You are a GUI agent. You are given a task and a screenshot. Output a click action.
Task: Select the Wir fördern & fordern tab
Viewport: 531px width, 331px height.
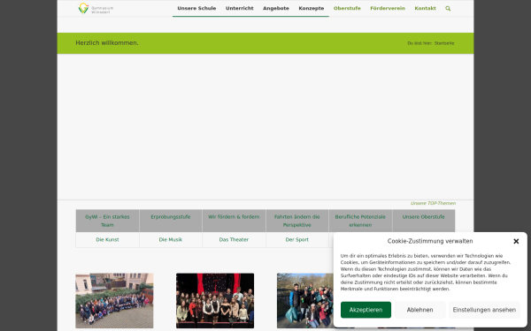pos(234,221)
